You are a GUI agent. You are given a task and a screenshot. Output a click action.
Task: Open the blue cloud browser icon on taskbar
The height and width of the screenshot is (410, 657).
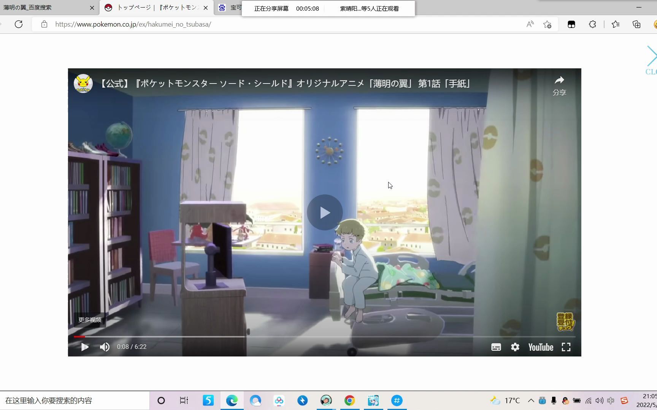pyautogui.click(x=255, y=401)
